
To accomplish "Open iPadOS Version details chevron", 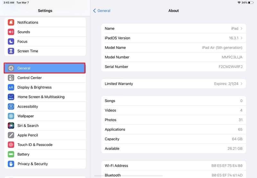I will 242,38.
